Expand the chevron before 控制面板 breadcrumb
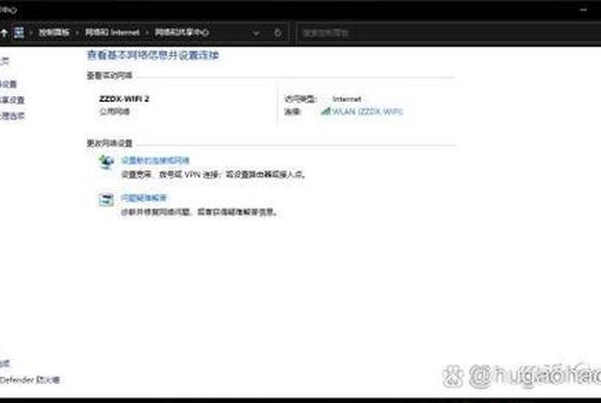The width and height of the screenshot is (601, 403). [31, 33]
